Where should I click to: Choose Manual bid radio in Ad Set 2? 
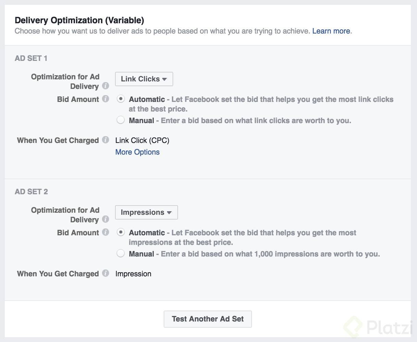(x=121, y=253)
